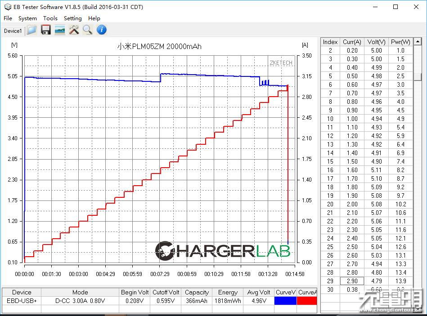Click the D-CC 3.00A 0.80V mode cell

80,301
